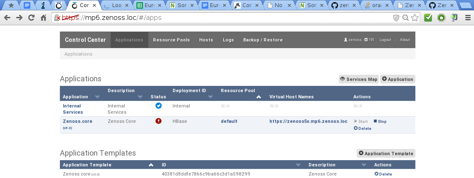Switch to the 'zen' GitHub tab
This screenshot has width=474, height=178.
point(343,5)
